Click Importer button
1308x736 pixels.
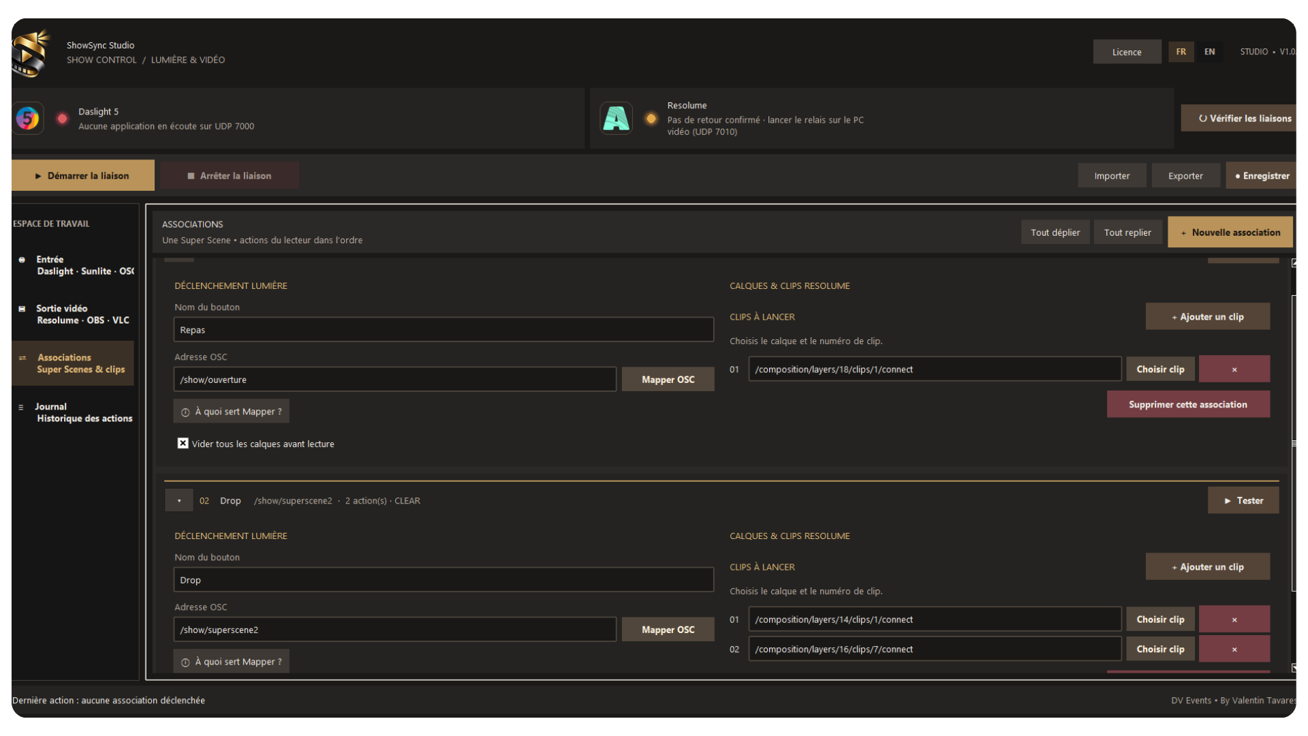coord(1112,176)
